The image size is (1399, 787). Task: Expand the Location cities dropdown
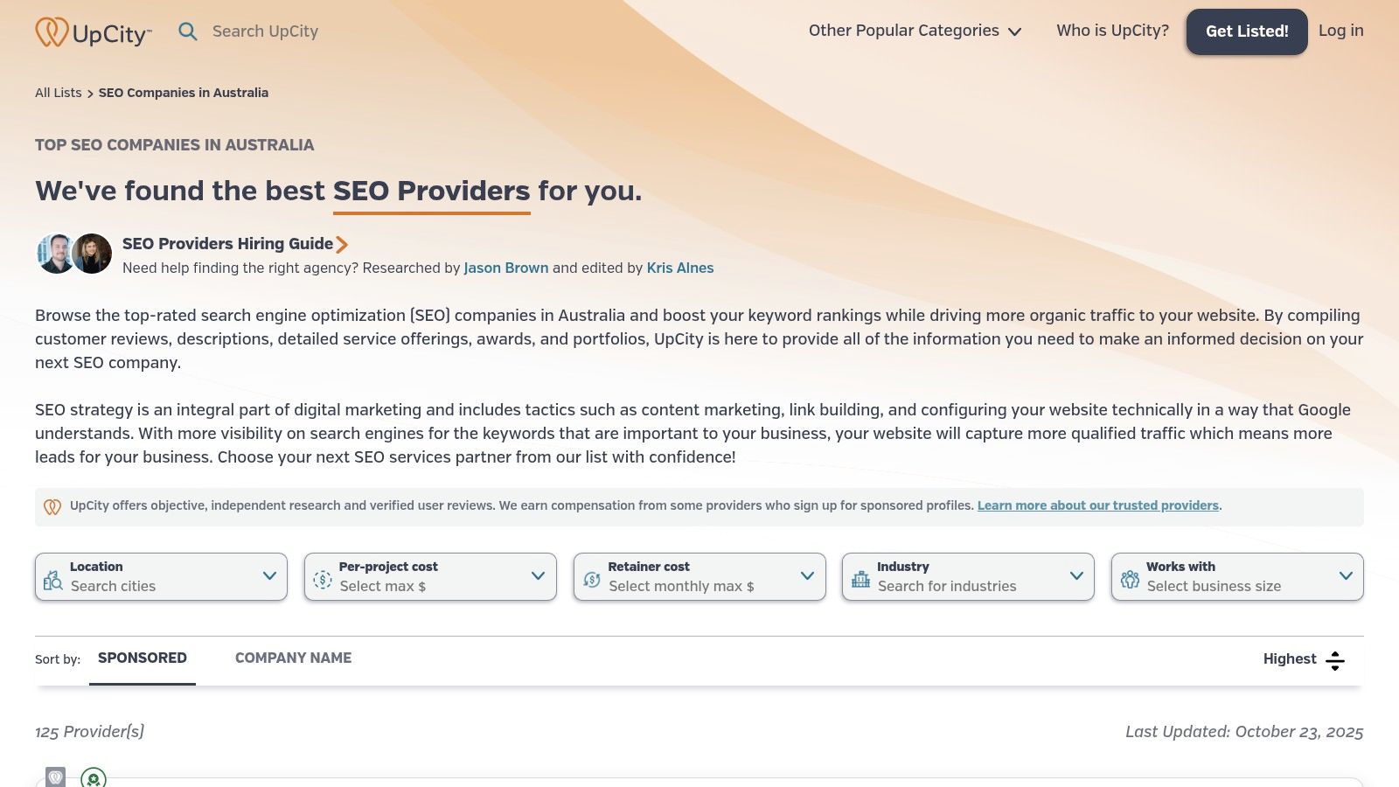click(x=269, y=576)
